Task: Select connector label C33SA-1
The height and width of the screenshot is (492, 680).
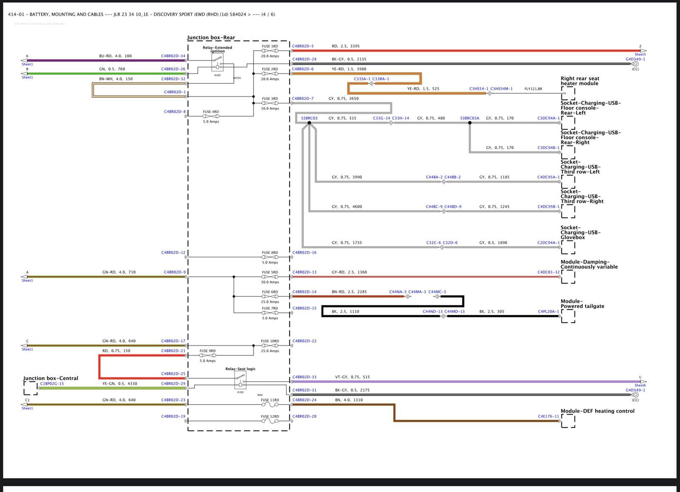Action: pyautogui.click(x=362, y=79)
